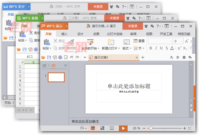Viewport: 199px width, 136px height.
Task: Open 动画 tab in WPS Presentation
Action: 96,34
